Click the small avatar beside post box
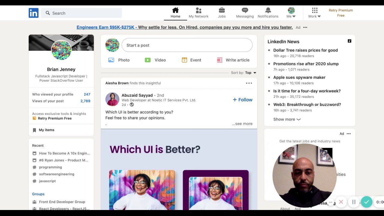 (x=112, y=45)
